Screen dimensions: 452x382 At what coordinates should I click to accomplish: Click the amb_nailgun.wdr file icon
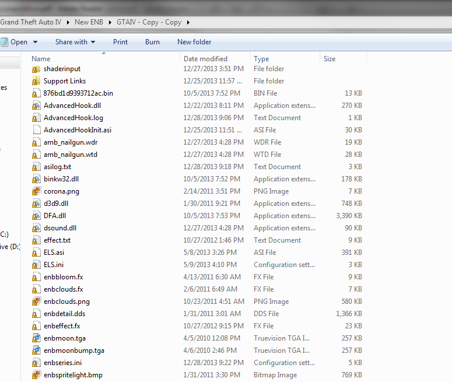[x=36, y=142]
